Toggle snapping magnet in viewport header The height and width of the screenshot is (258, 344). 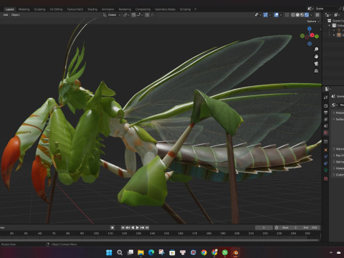(133, 15)
